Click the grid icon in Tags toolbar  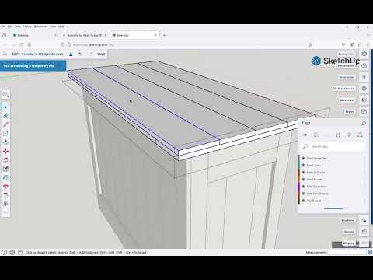click(x=315, y=135)
